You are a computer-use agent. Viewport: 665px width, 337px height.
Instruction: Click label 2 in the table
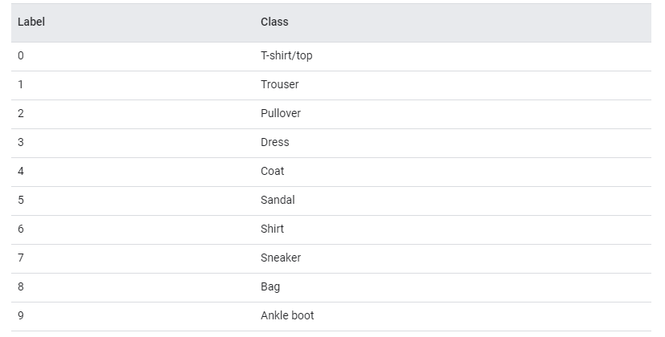[21, 113]
